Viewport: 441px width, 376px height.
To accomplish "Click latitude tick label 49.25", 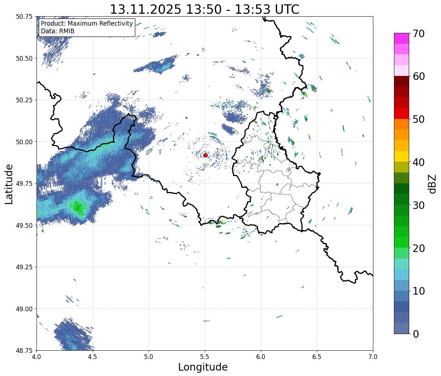I will coord(24,267).
